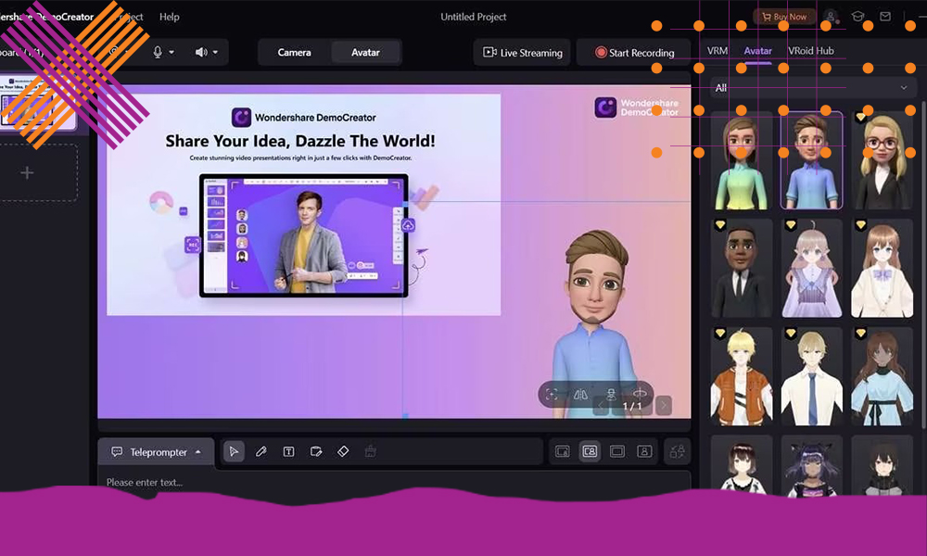Click the clear annotations broom icon
The height and width of the screenshot is (556, 927).
point(370,451)
